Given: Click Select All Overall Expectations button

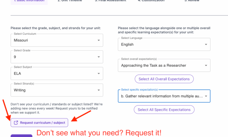Looking at the screenshot, I should pos(164,79).
